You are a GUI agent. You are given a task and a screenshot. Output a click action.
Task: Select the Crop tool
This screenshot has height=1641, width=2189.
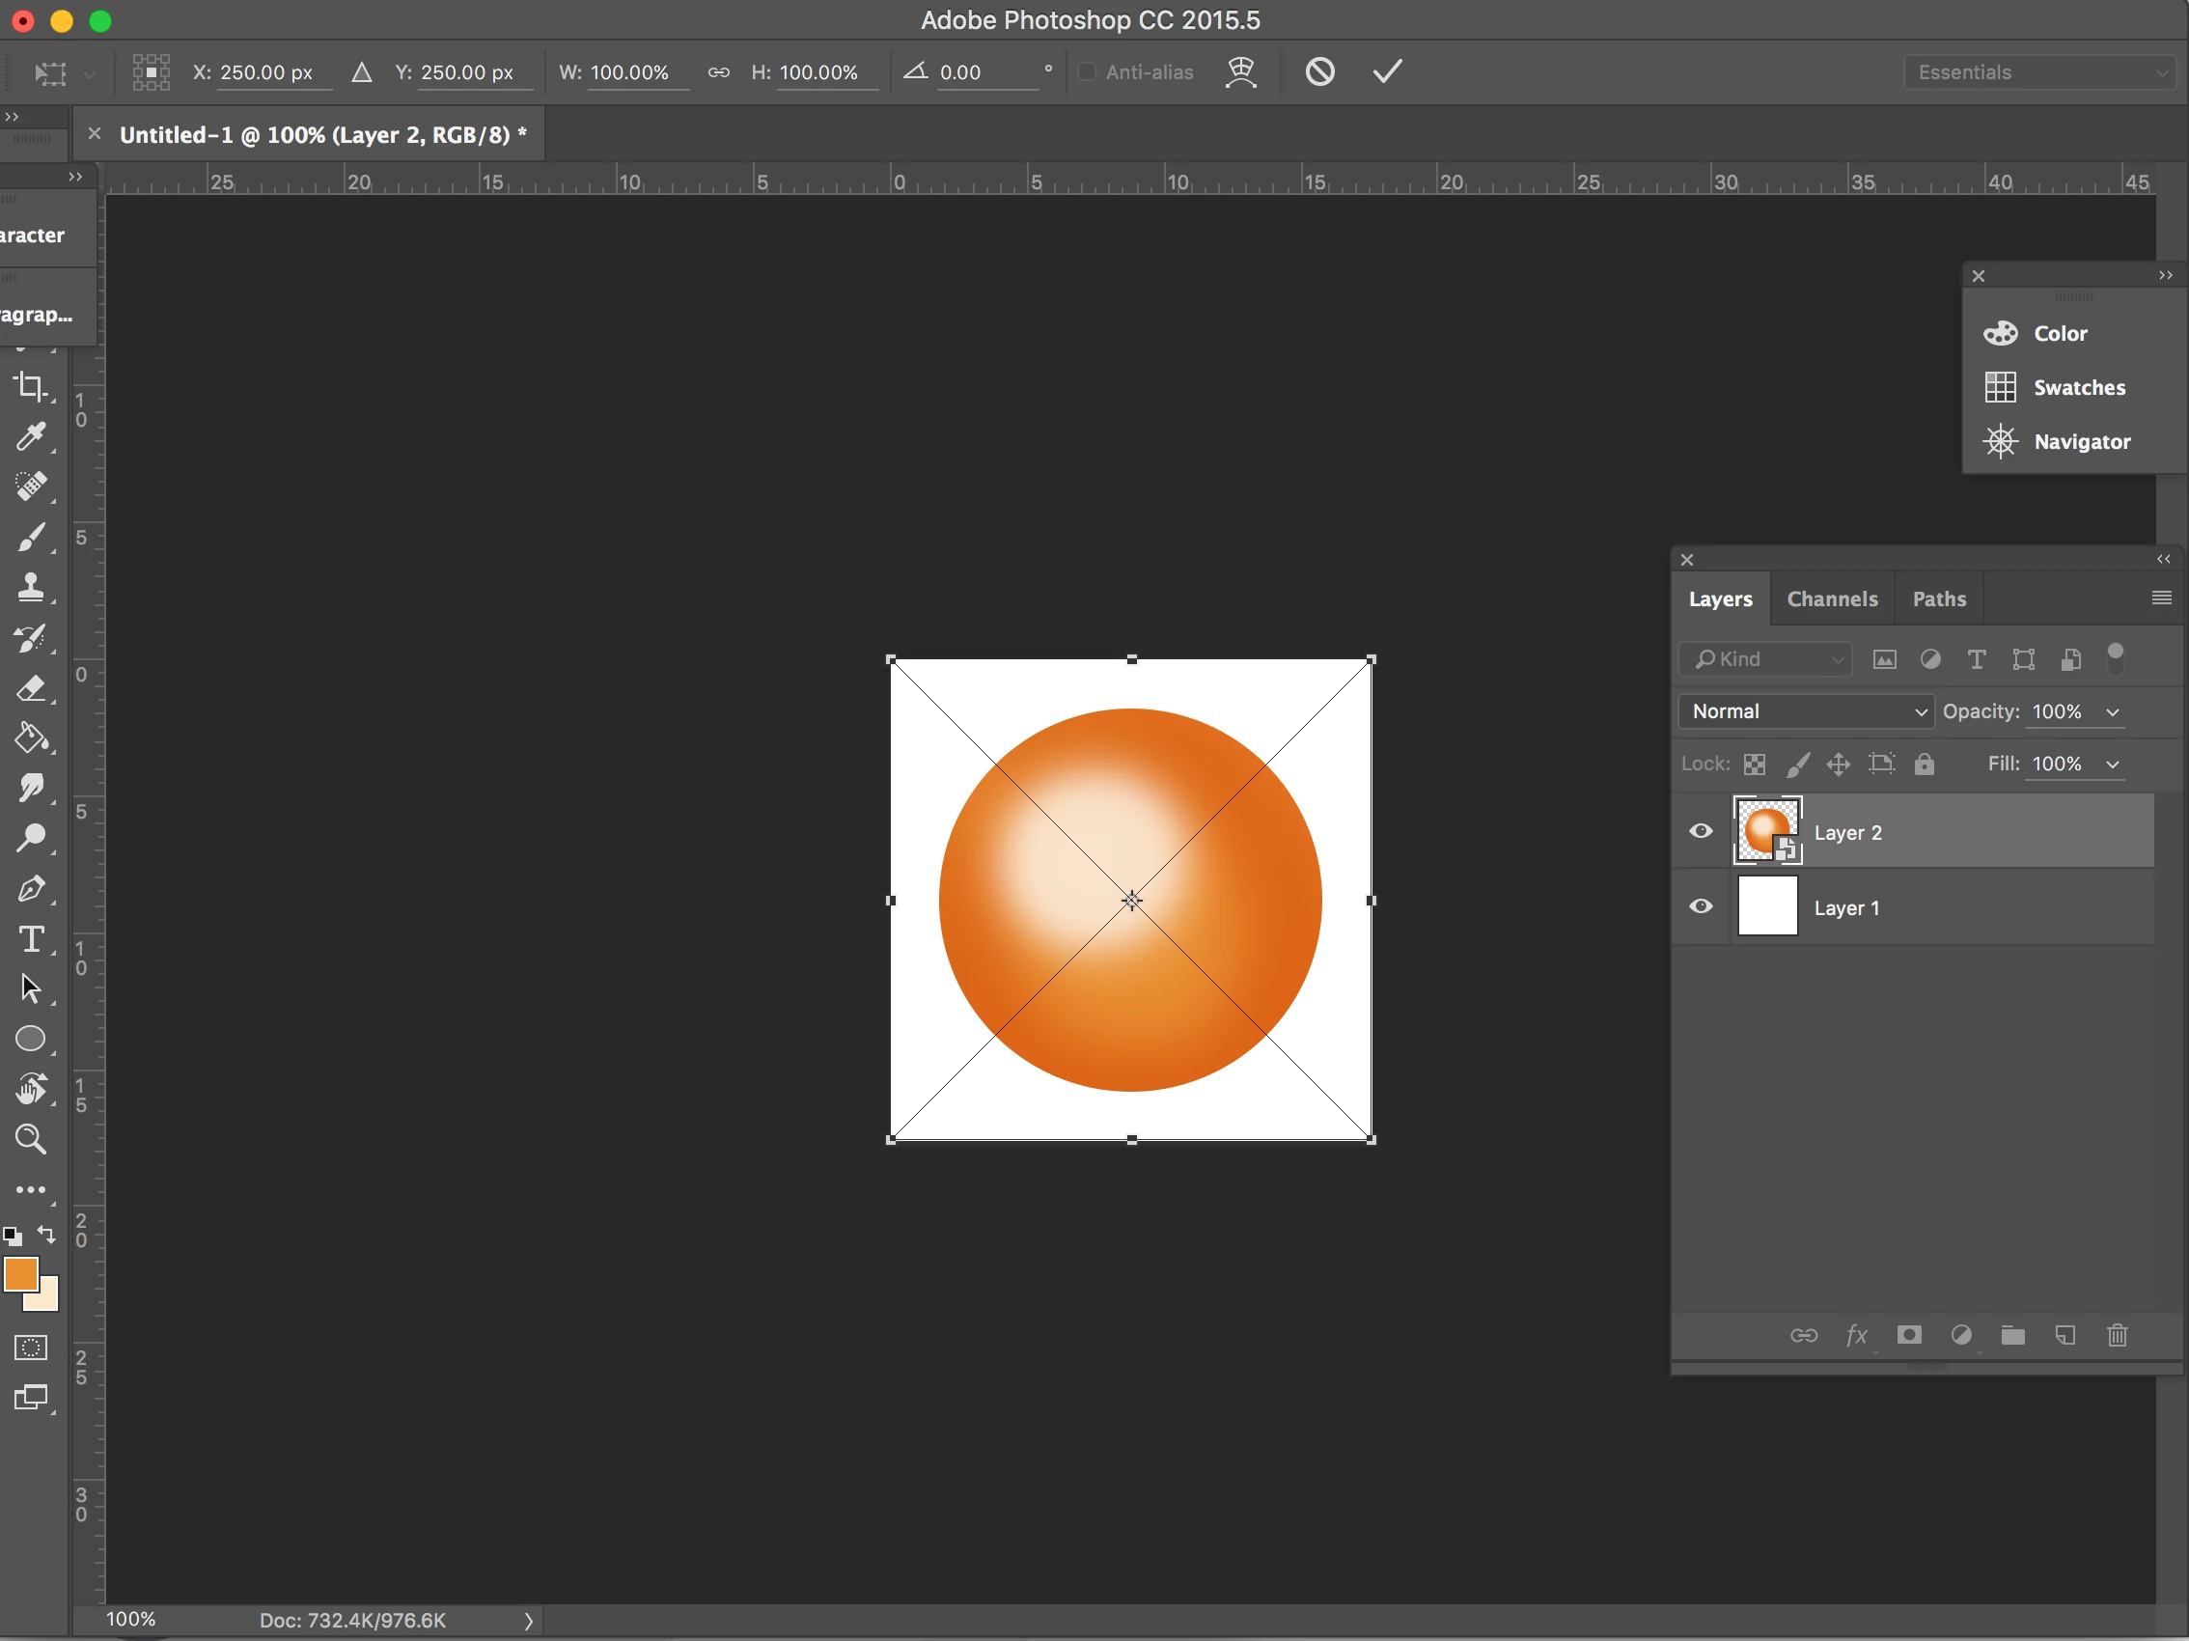pyautogui.click(x=31, y=386)
